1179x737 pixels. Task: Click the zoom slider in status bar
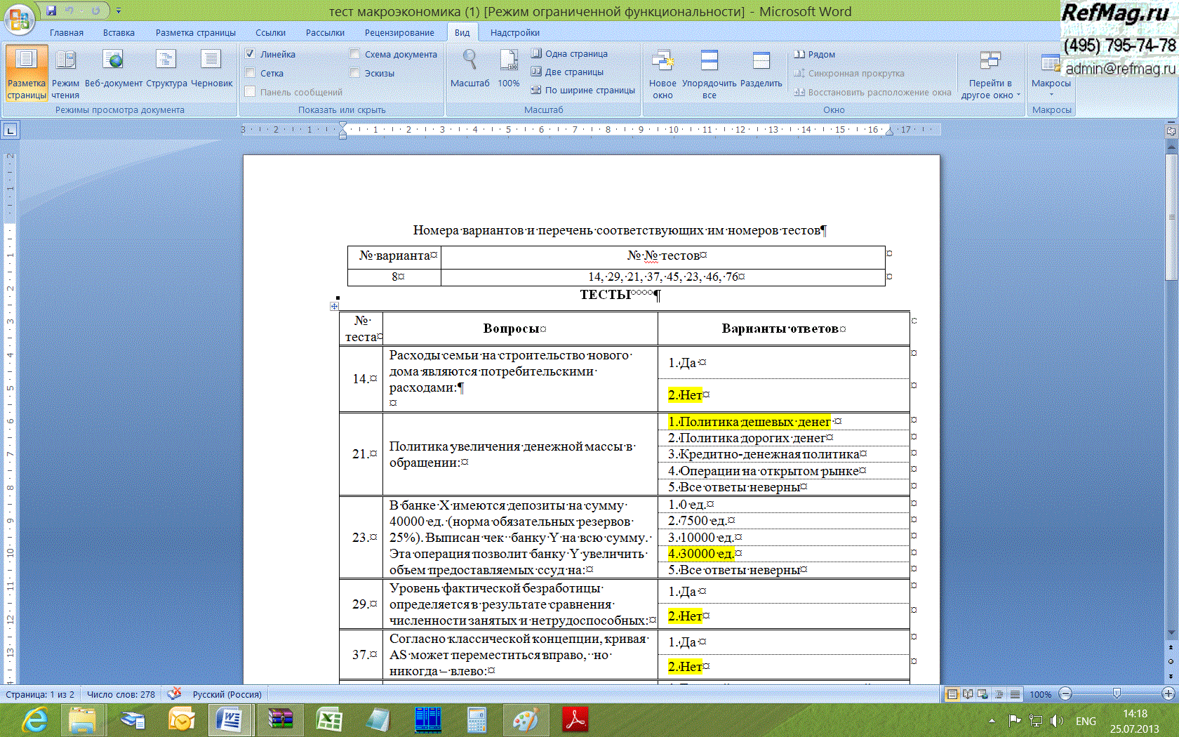[1116, 694]
